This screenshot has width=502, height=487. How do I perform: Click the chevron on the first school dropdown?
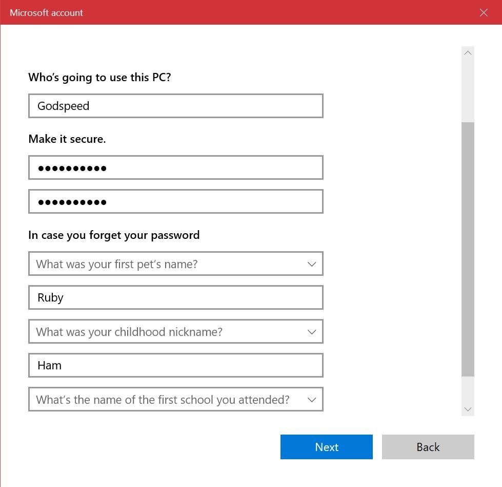click(312, 399)
